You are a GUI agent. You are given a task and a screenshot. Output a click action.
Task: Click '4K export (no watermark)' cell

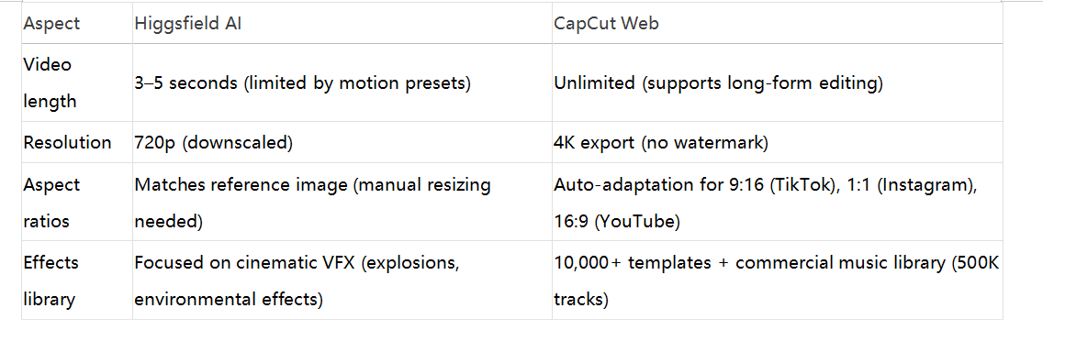tap(777, 142)
